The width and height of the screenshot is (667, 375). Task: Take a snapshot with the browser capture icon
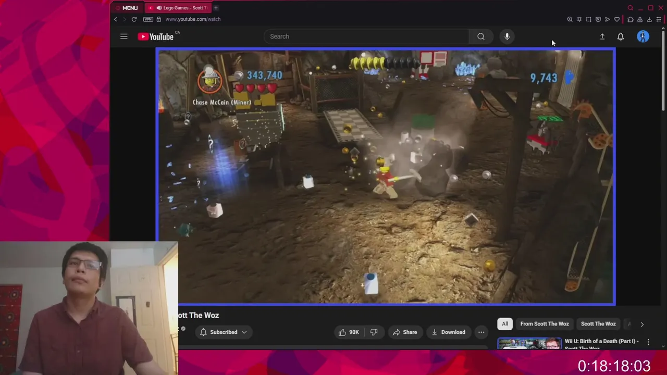click(x=589, y=19)
